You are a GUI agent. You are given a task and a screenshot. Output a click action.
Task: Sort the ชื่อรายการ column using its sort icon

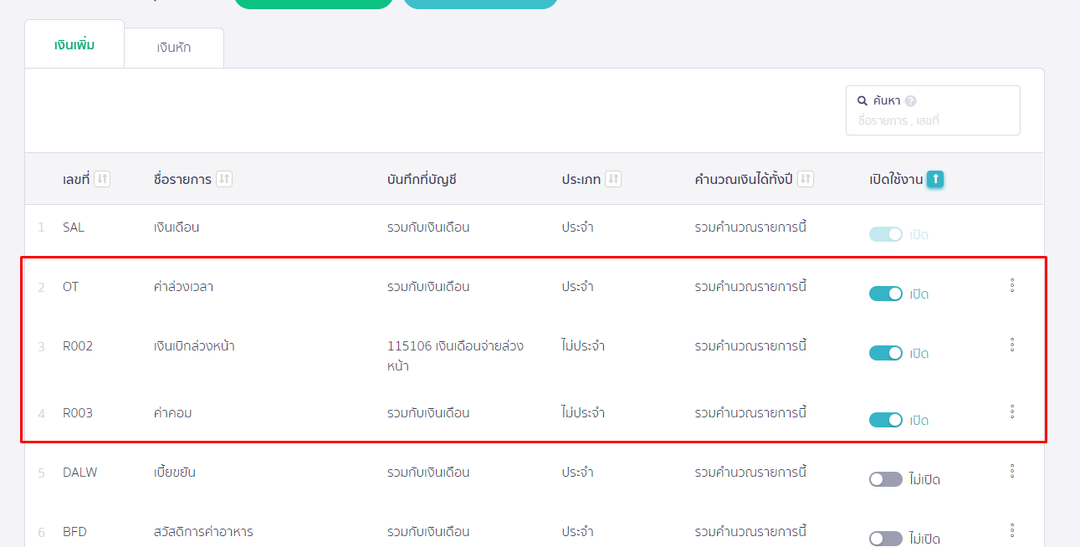click(223, 178)
